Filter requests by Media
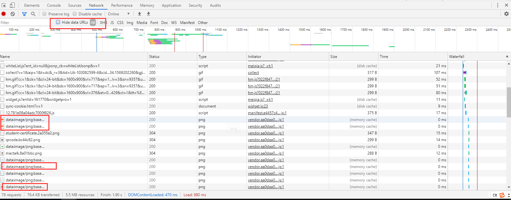This screenshot has width=511, height=200. click(142, 23)
